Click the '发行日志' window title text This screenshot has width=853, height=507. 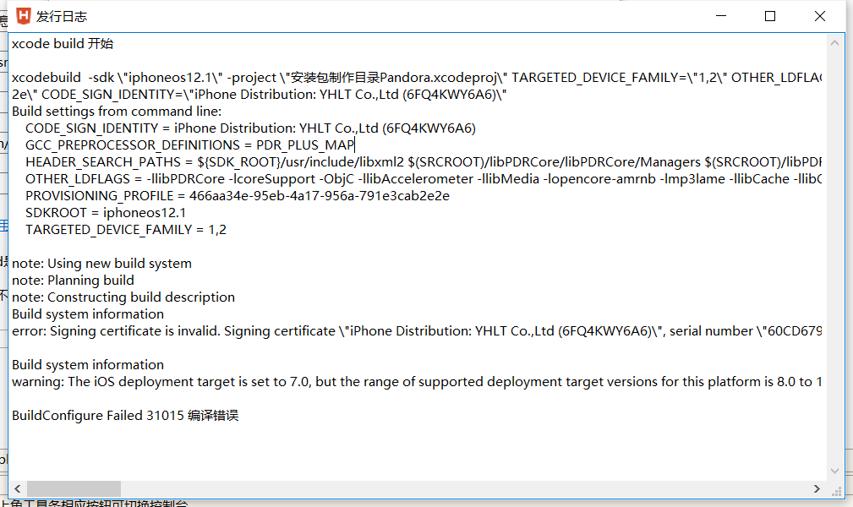(x=62, y=16)
